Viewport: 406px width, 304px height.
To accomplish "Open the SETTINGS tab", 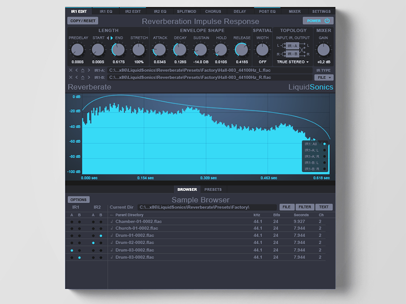I will click(x=321, y=11).
